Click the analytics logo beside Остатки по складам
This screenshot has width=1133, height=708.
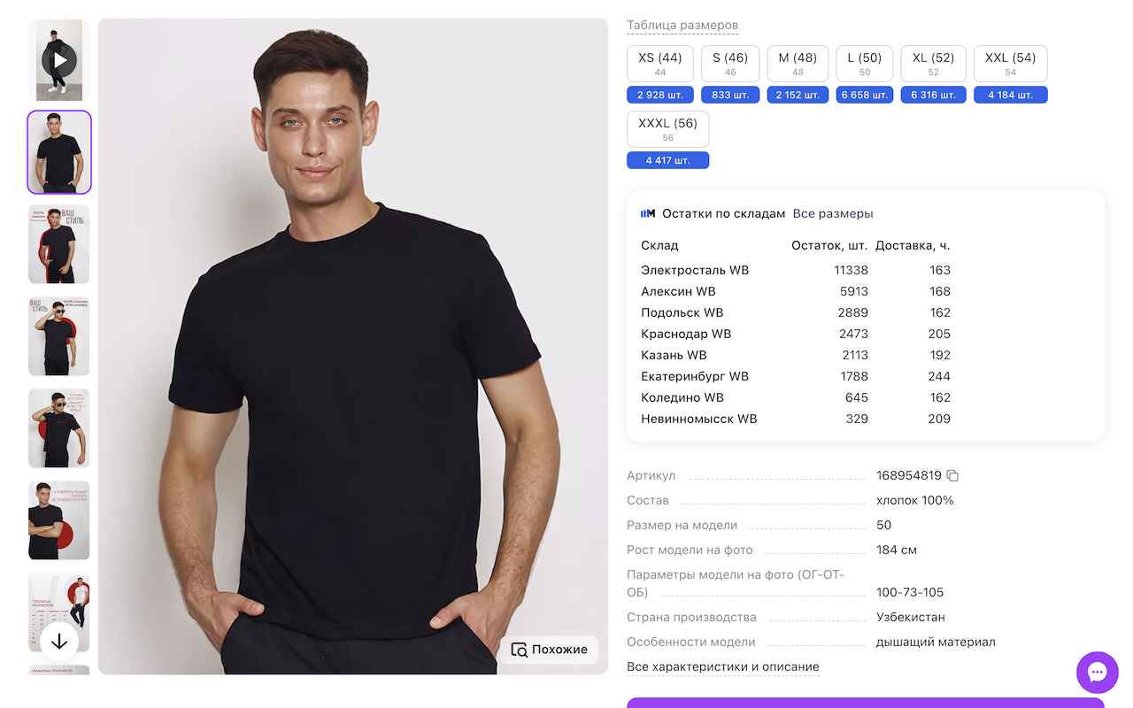(x=646, y=213)
